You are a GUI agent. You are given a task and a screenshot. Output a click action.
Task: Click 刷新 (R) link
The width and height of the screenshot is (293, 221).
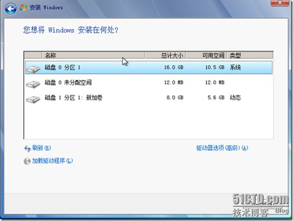(41, 148)
